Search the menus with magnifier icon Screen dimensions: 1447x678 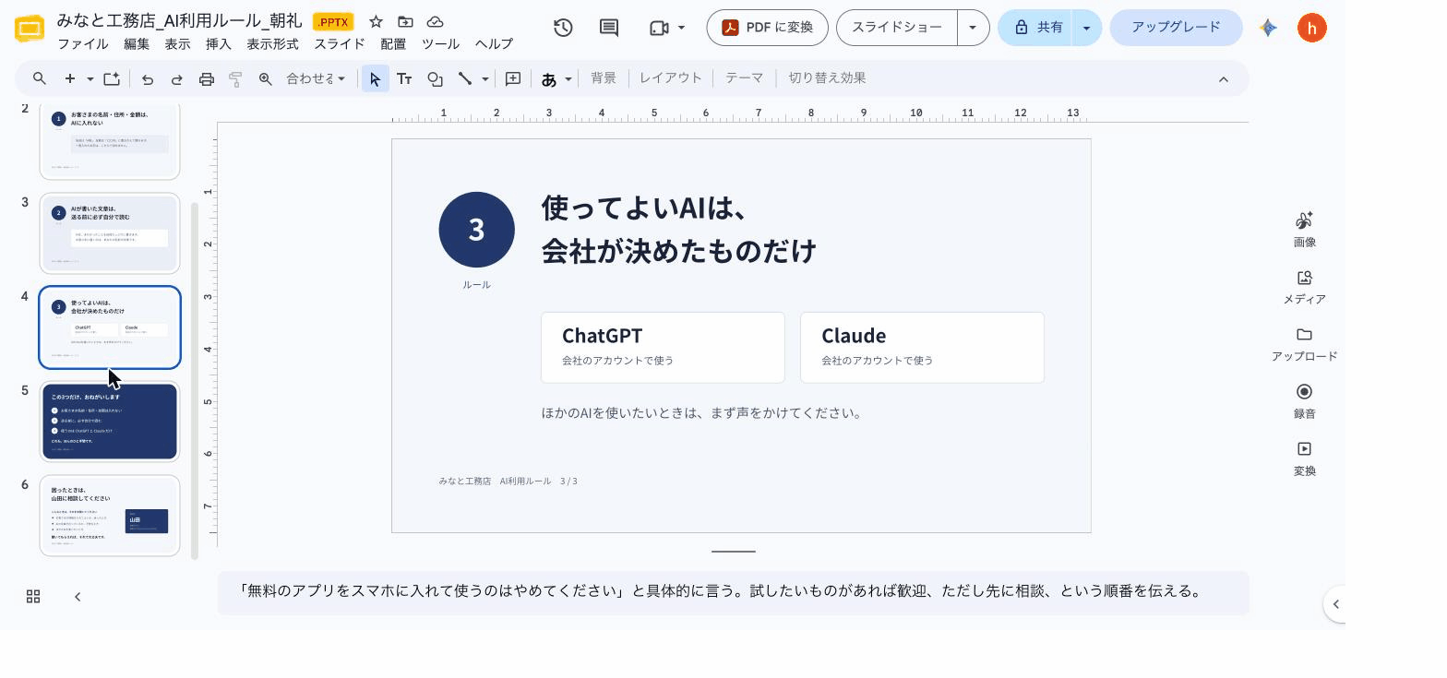[40, 78]
